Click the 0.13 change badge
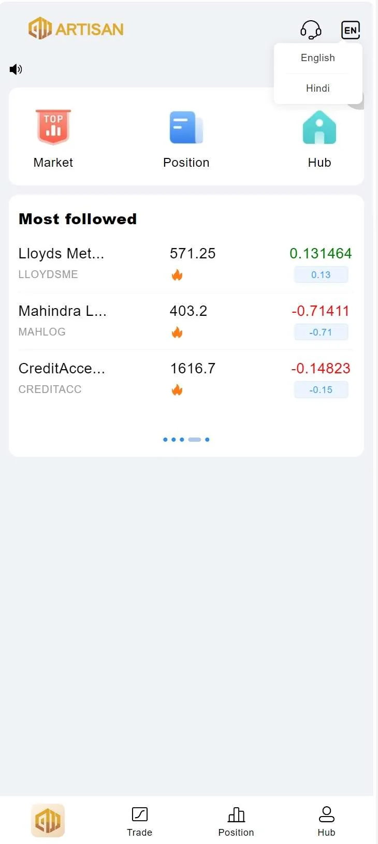 [321, 275]
